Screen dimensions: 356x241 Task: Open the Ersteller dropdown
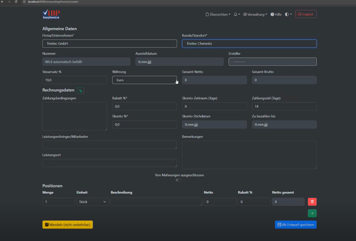pyautogui.click(x=272, y=62)
